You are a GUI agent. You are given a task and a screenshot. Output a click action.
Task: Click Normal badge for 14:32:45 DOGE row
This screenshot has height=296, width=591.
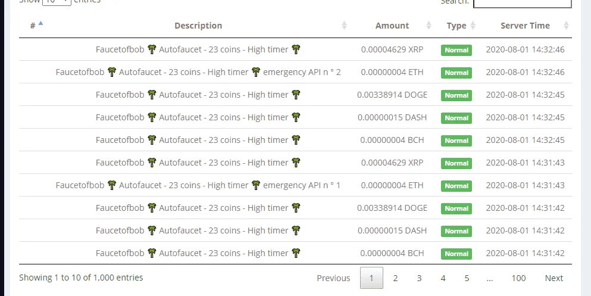pos(456,95)
